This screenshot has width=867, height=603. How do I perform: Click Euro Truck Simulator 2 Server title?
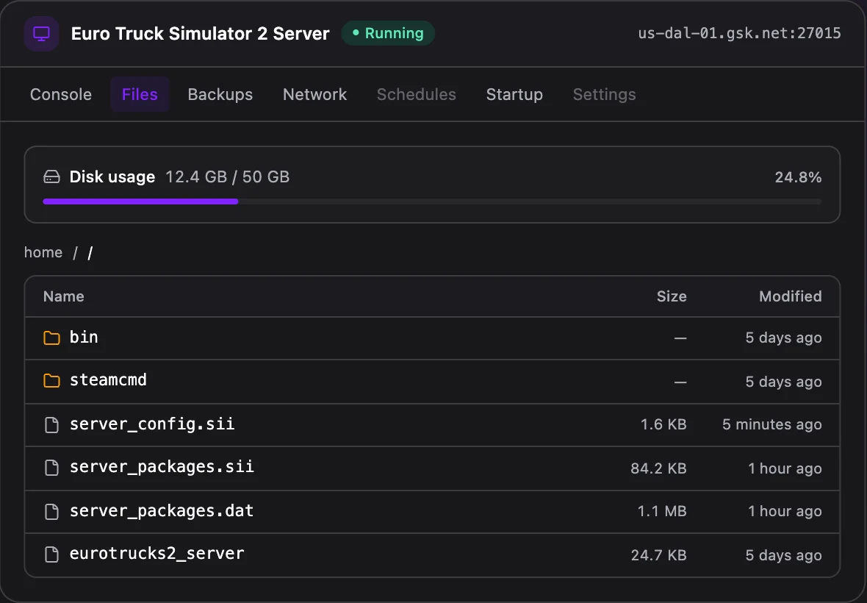[200, 34]
